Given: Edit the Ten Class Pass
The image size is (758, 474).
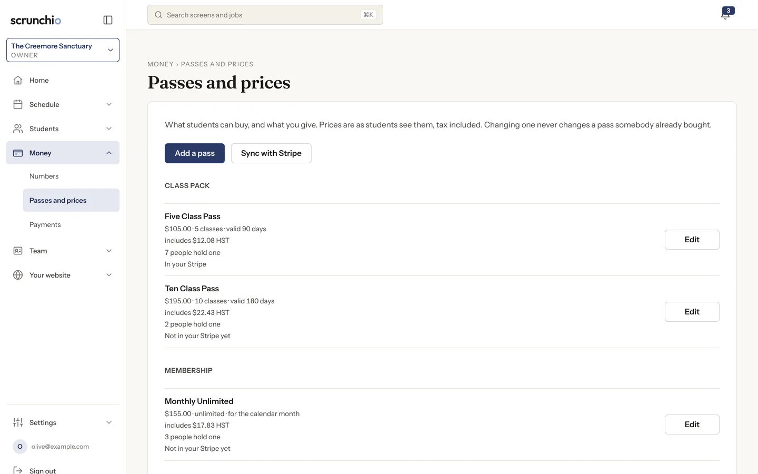Looking at the screenshot, I should 692,312.
